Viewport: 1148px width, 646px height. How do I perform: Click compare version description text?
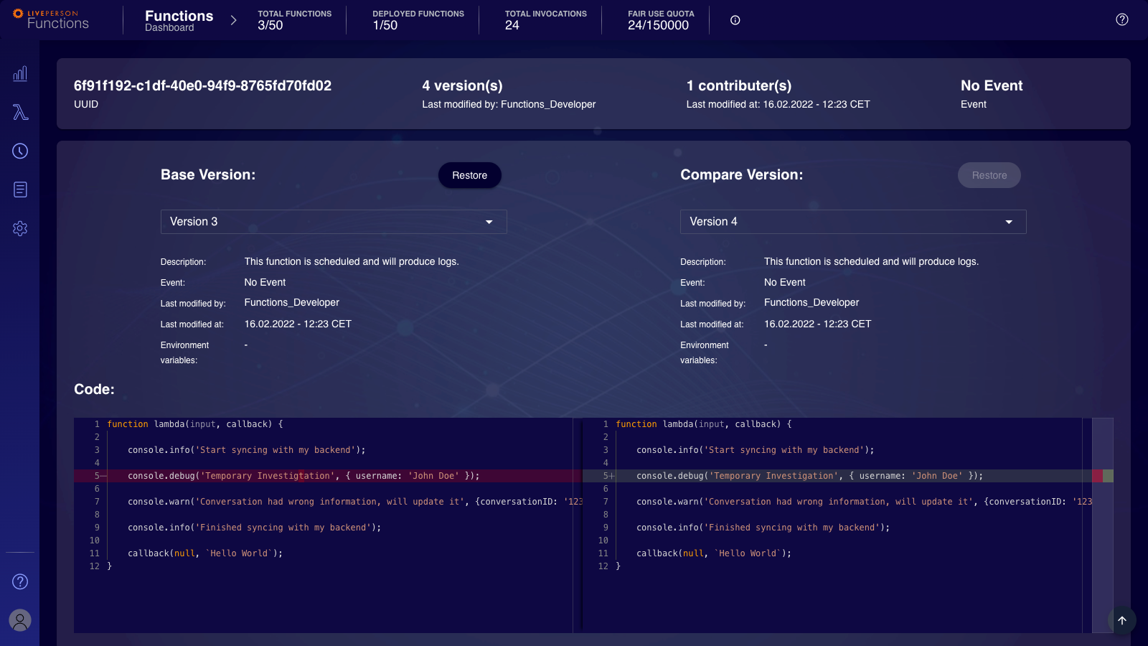(x=871, y=261)
